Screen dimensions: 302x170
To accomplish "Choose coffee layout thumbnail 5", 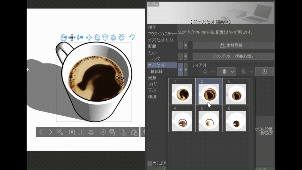I will coord(209,119).
